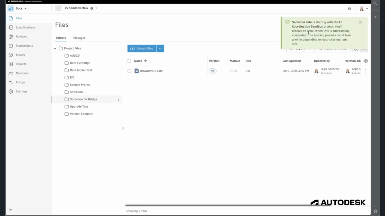Dismiss the Snowdon Cafe sharing notification

[360, 22]
